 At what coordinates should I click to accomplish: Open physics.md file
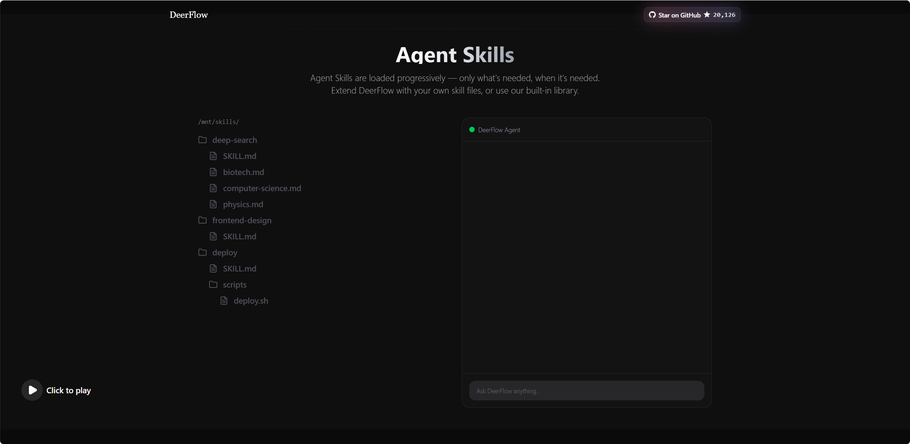pos(243,204)
